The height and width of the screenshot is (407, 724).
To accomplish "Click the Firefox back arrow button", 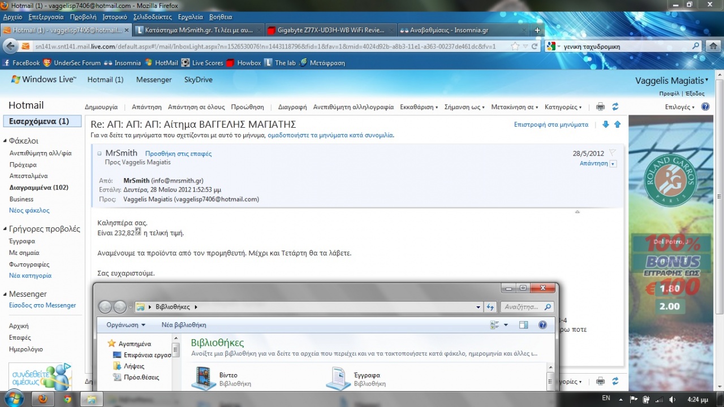I will pyautogui.click(x=10, y=46).
